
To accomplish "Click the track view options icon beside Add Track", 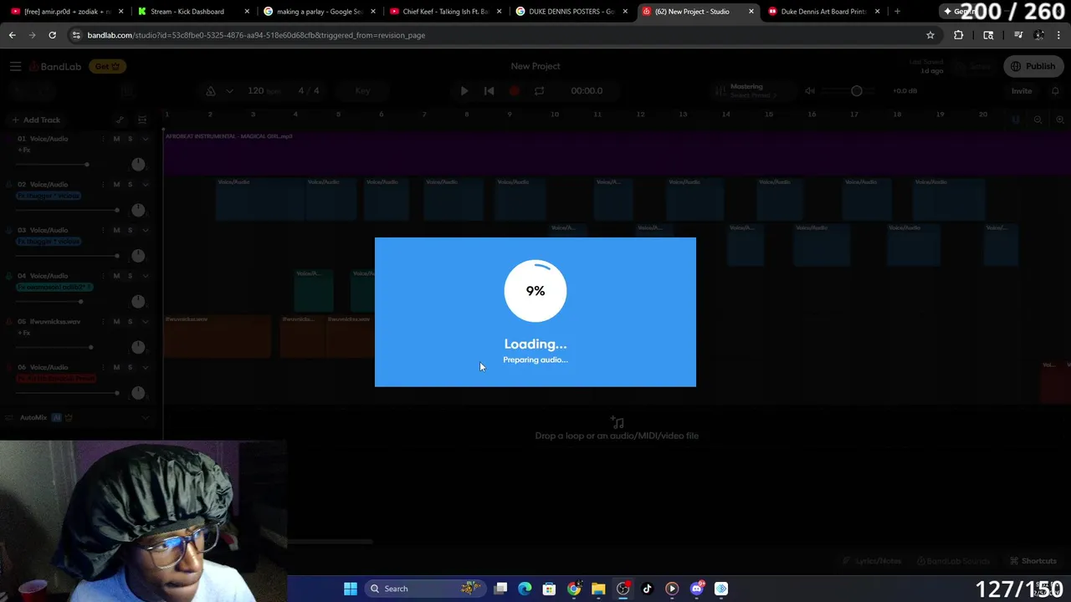I will pos(142,120).
